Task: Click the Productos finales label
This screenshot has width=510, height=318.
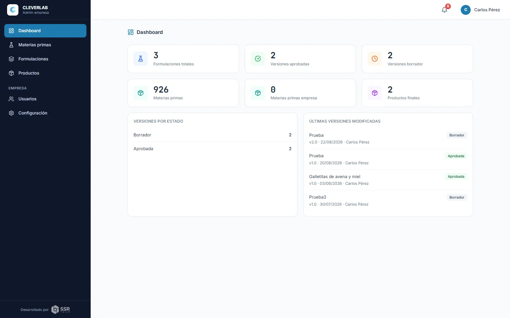Action: [x=403, y=98]
